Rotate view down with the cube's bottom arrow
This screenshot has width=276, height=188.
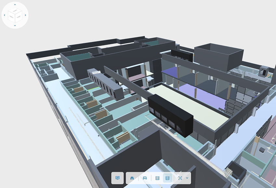[15, 25]
